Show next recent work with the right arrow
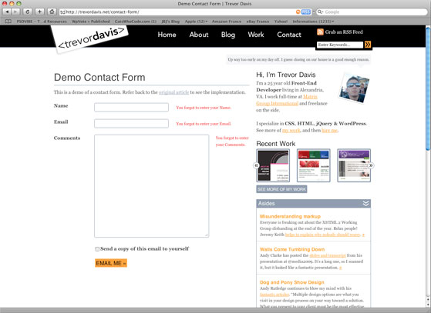 [371, 165]
